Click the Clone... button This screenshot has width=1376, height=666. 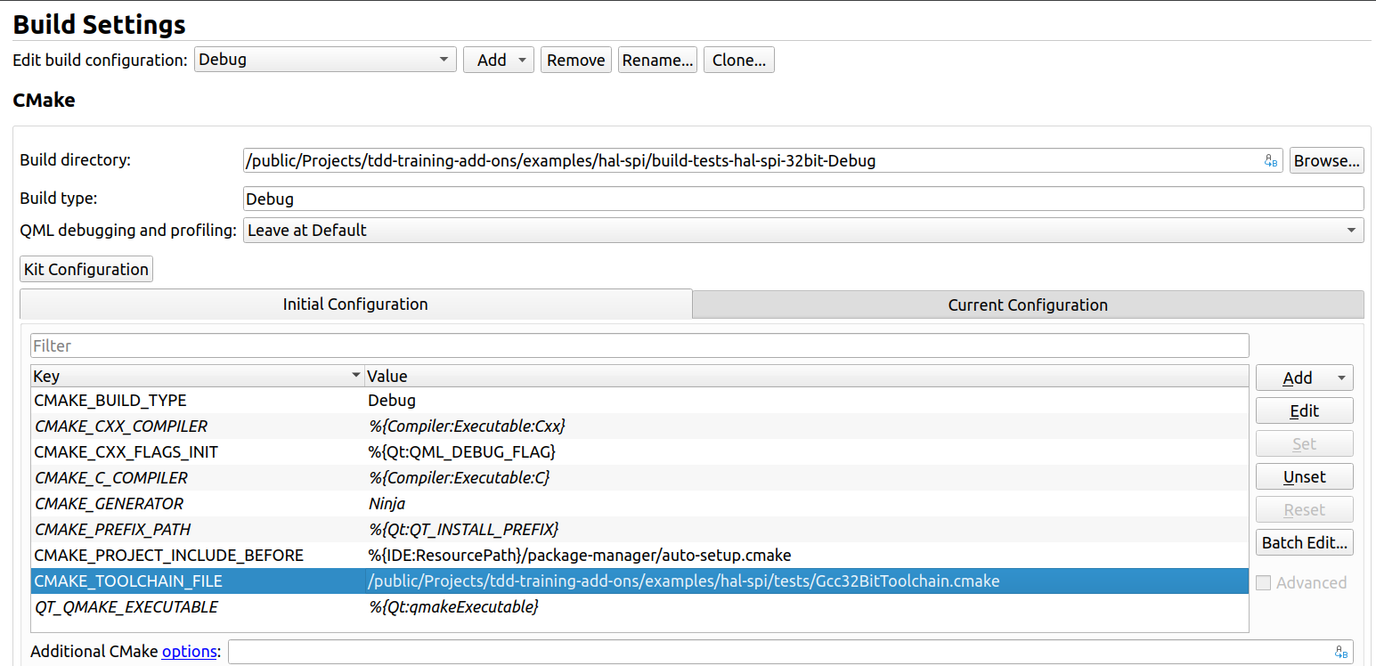pyautogui.click(x=738, y=60)
